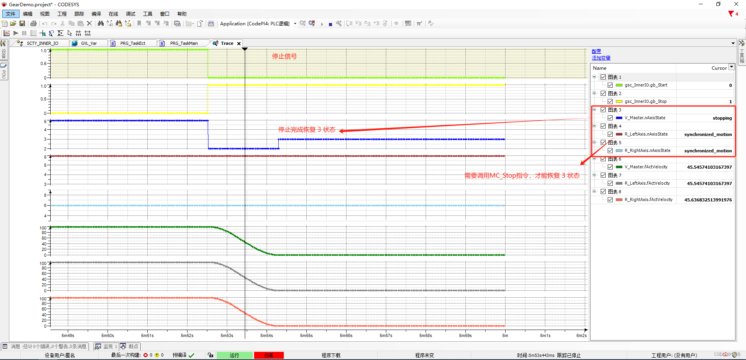Open the 消息 messages panel

pyautogui.click(x=45, y=346)
